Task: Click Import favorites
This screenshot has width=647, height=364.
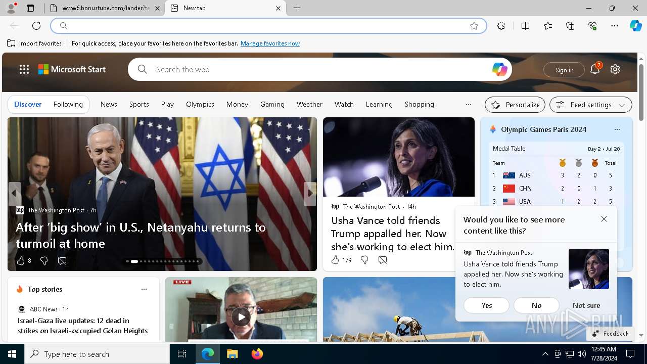Action: [34, 43]
